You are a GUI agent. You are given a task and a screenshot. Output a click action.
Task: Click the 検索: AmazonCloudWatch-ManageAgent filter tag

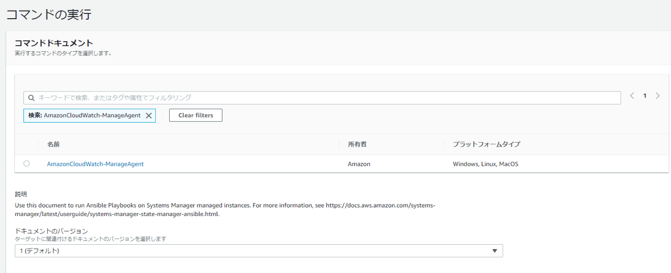[x=90, y=115]
